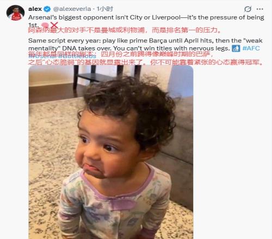The width and height of the screenshot is (272, 239).
Task: Click the red Chinese line ending '赢得冠军'
Action: (x=145, y=62)
